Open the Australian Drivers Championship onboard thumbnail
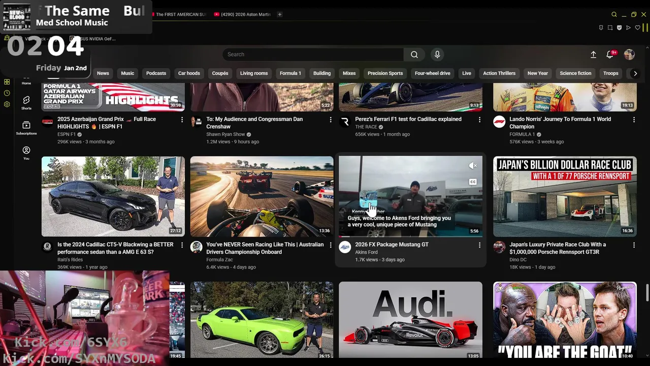Image resolution: width=650 pixels, height=366 pixels. point(262,196)
